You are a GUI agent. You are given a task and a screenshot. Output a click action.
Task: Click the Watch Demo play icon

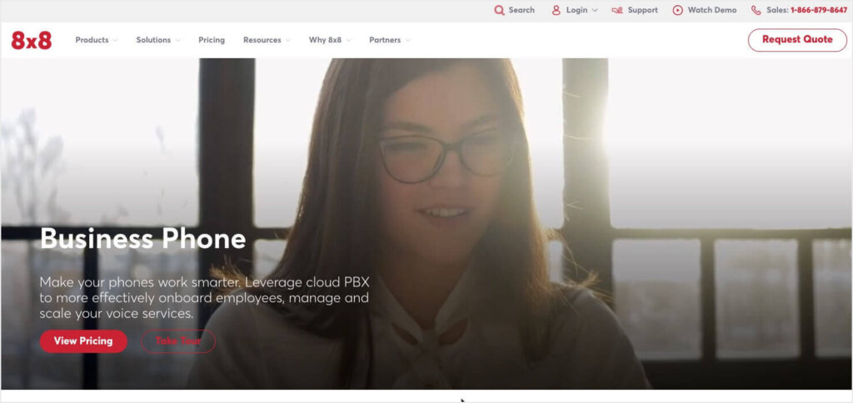tap(677, 10)
